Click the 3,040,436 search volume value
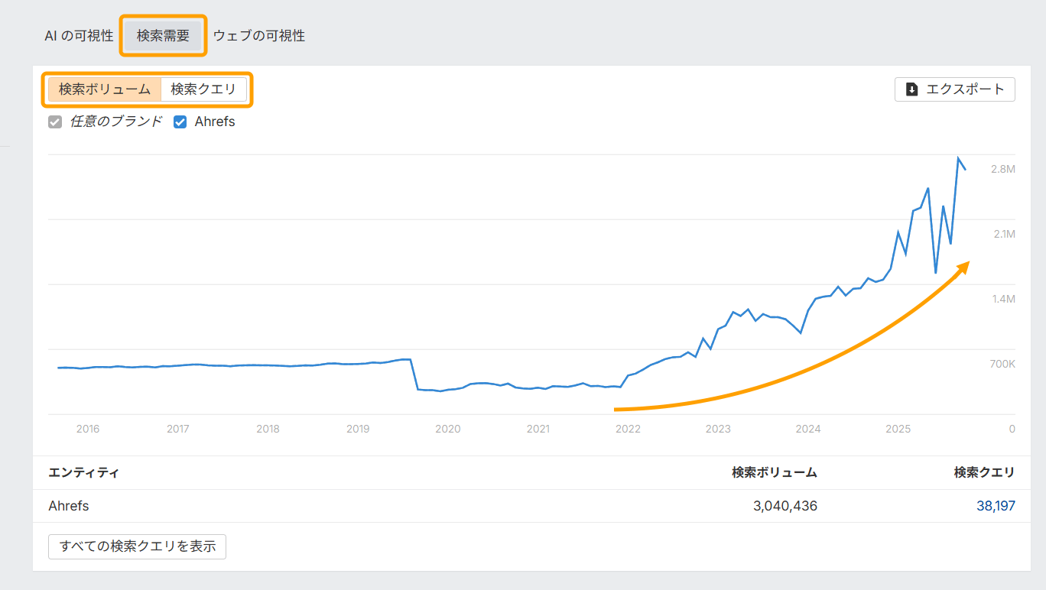This screenshot has width=1046, height=590. [784, 506]
